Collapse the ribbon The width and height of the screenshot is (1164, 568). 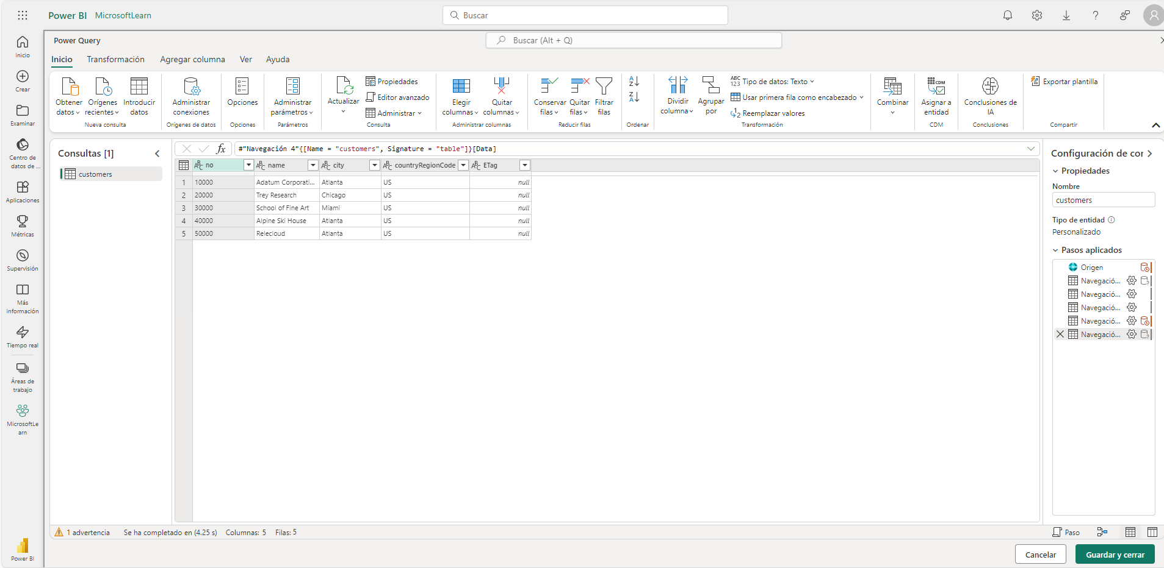[1155, 125]
